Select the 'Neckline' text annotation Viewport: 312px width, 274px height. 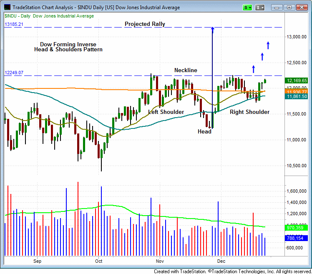coord(186,70)
